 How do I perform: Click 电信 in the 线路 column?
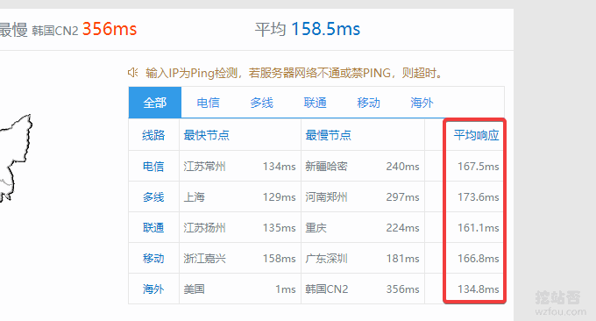pos(153,167)
